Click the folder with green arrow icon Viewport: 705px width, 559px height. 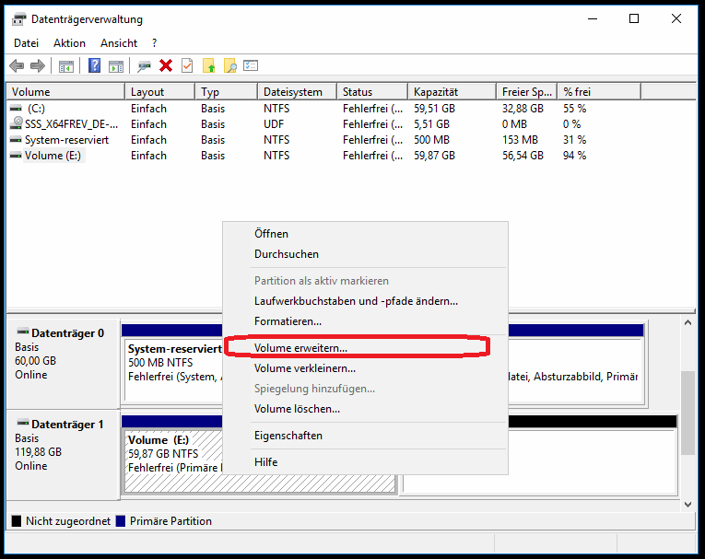click(209, 66)
